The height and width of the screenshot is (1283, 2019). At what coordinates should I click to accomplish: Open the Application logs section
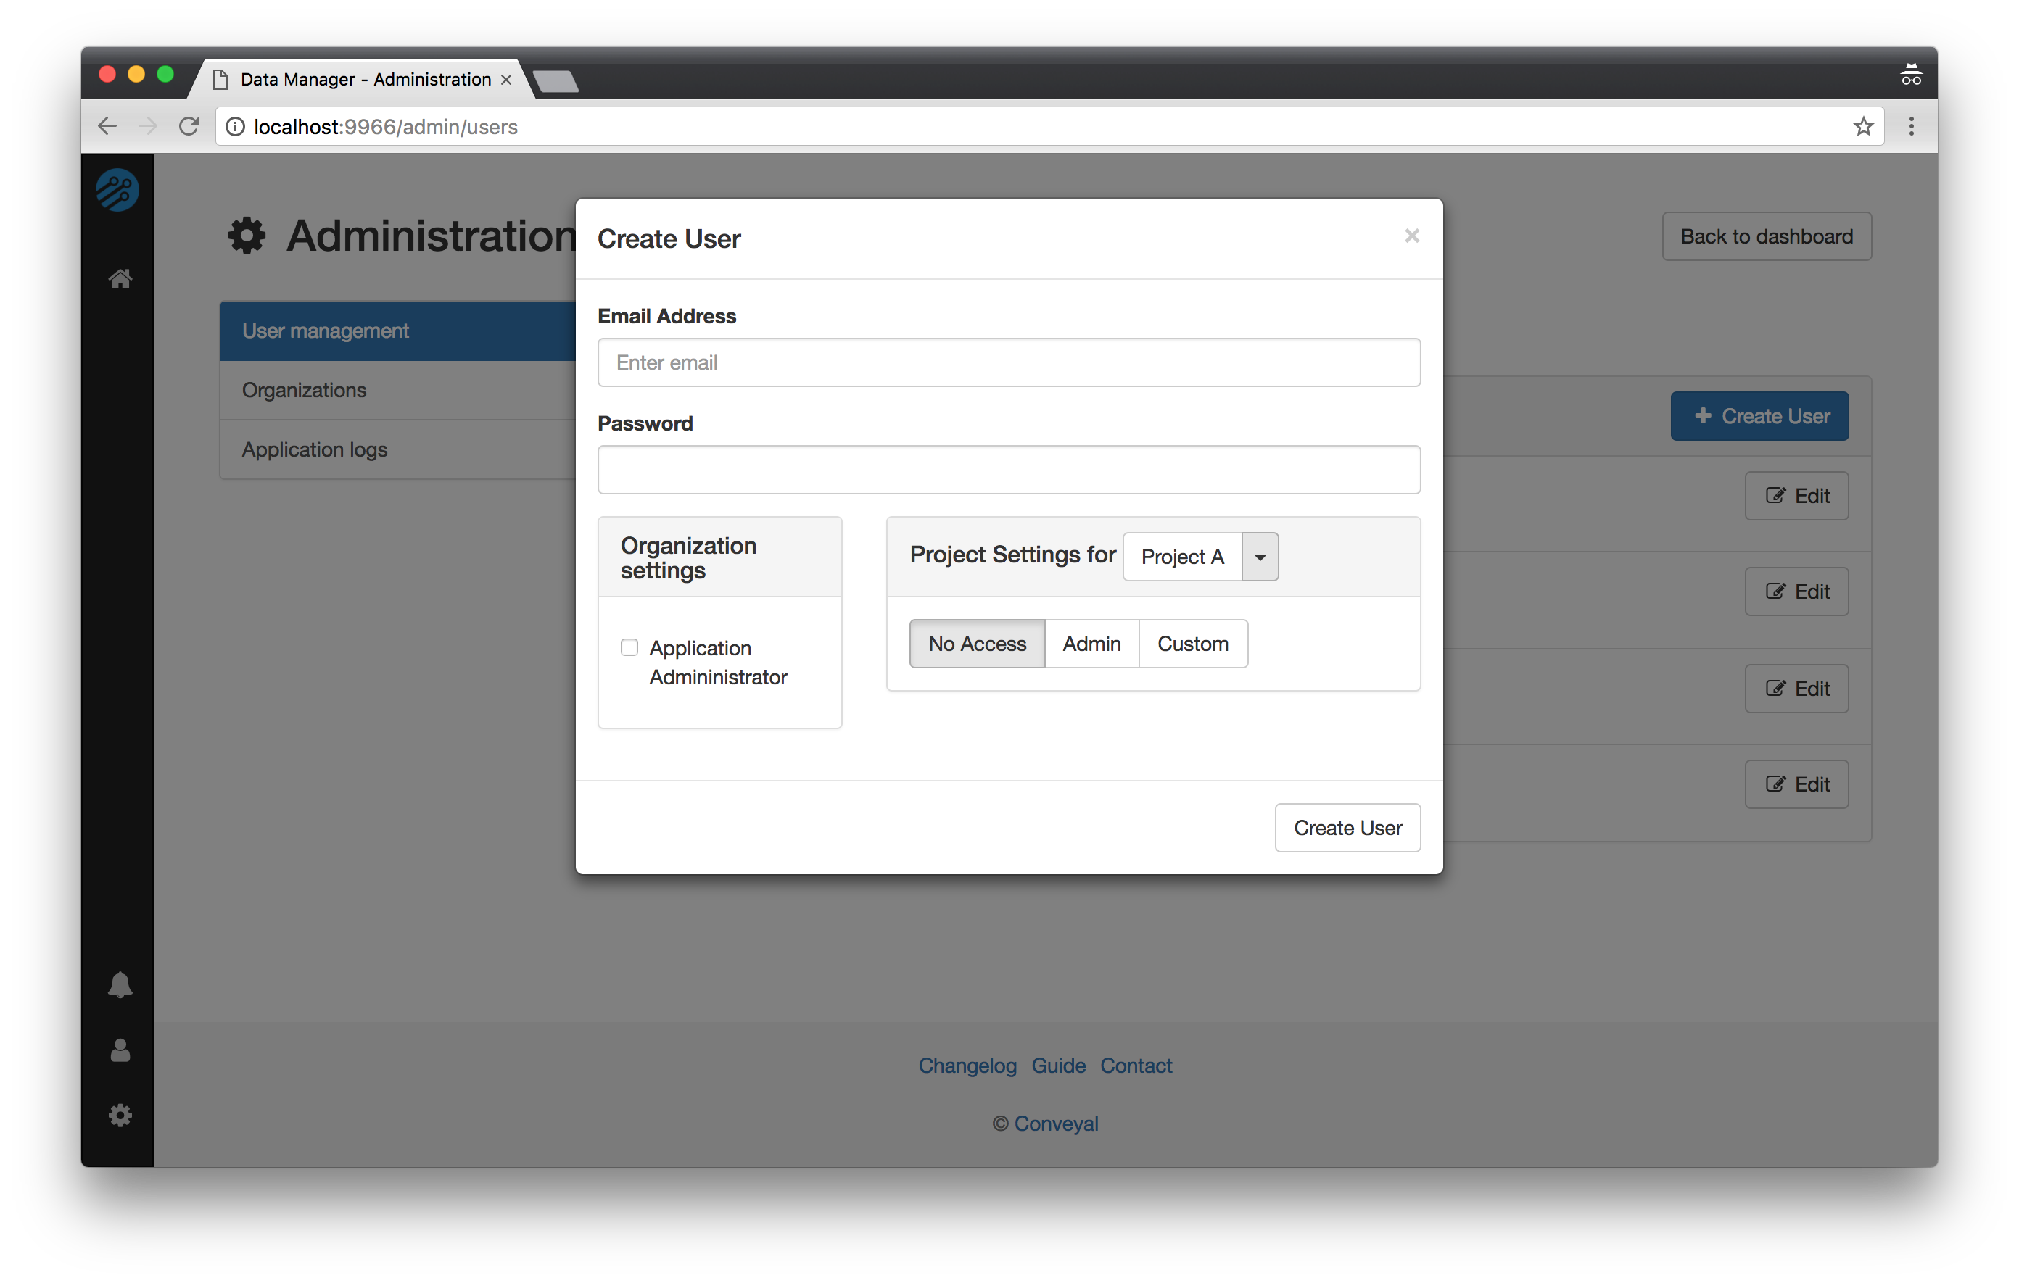[398, 450]
